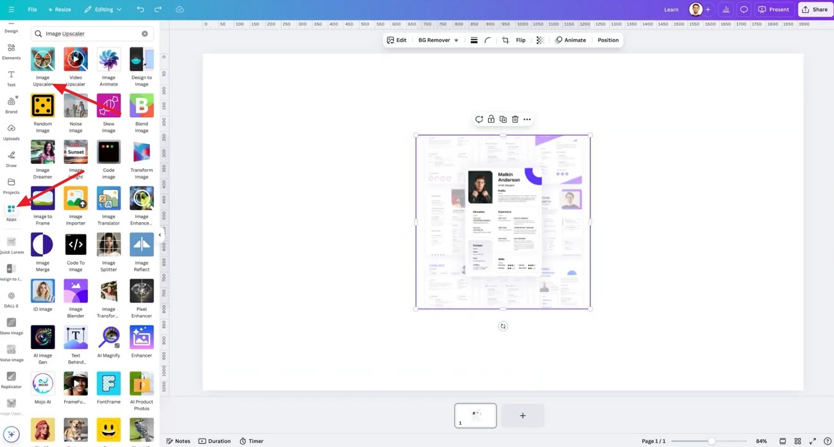Lock the selected element

click(x=491, y=119)
